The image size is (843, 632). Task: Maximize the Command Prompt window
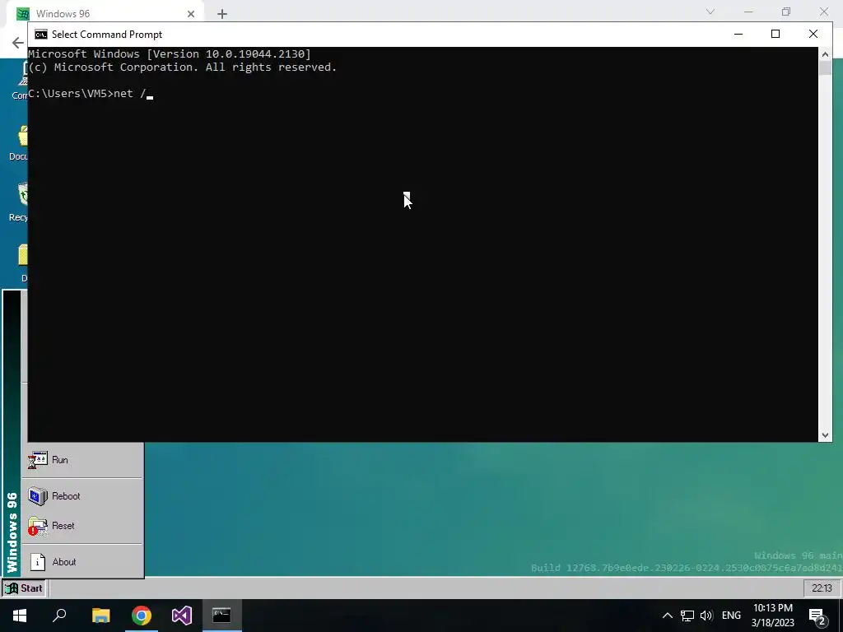tap(775, 35)
